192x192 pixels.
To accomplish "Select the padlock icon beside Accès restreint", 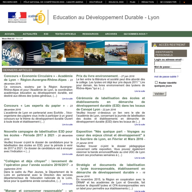I will point(155,45).
